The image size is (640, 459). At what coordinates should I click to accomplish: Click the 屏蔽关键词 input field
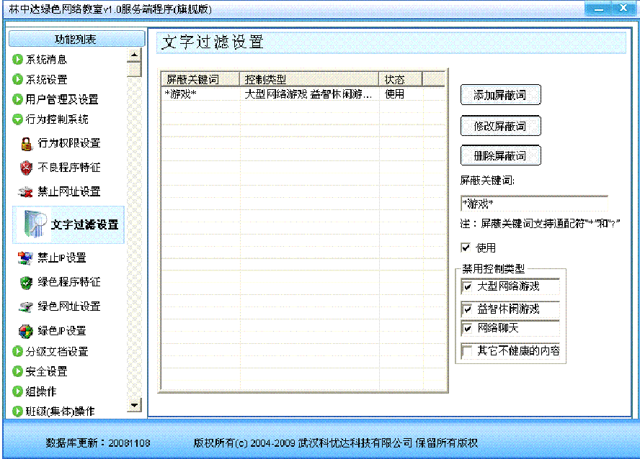(x=533, y=203)
